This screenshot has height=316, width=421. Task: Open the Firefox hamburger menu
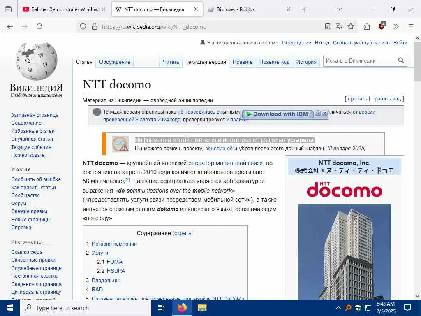411,26
